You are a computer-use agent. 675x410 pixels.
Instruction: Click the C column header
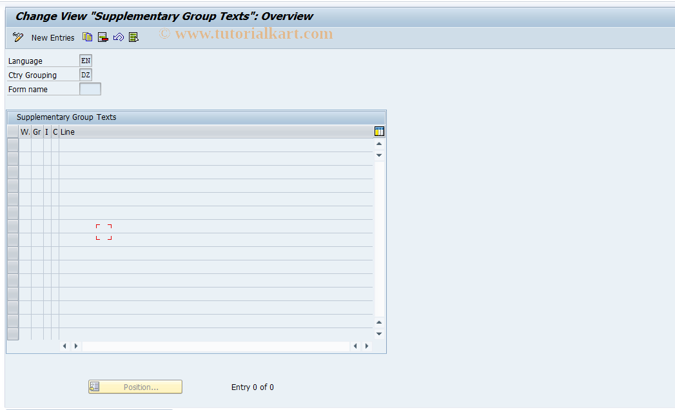point(55,132)
